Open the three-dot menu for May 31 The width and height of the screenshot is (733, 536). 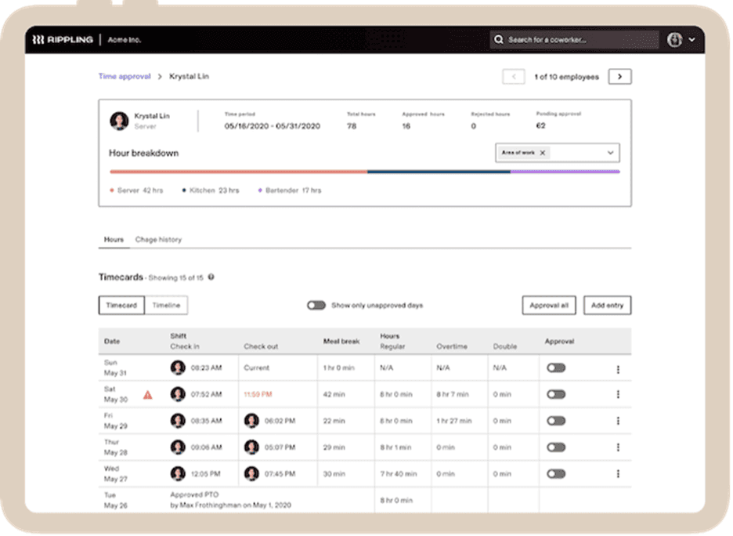(x=618, y=368)
